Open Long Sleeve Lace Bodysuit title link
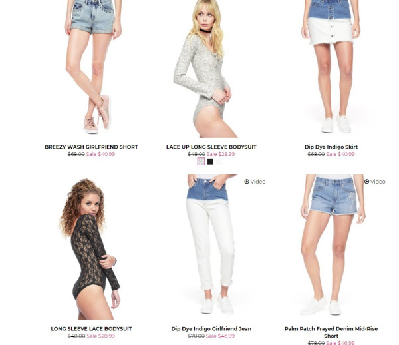The height and width of the screenshot is (345, 399). pyautogui.click(x=91, y=329)
